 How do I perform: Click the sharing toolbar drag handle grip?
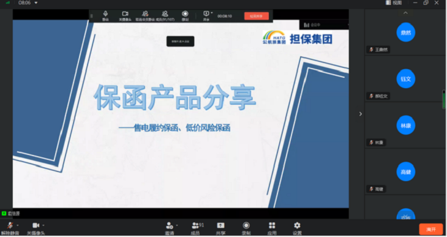[91, 16]
